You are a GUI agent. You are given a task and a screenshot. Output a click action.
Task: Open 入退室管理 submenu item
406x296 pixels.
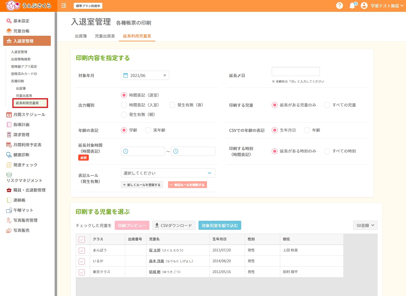19,52
